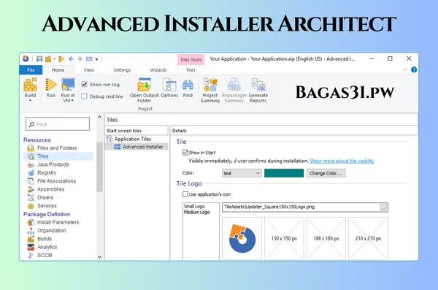The height and width of the screenshot is (290, 438).
Task: Open the Options dialog icon
Action: click(x=169, y=85)
